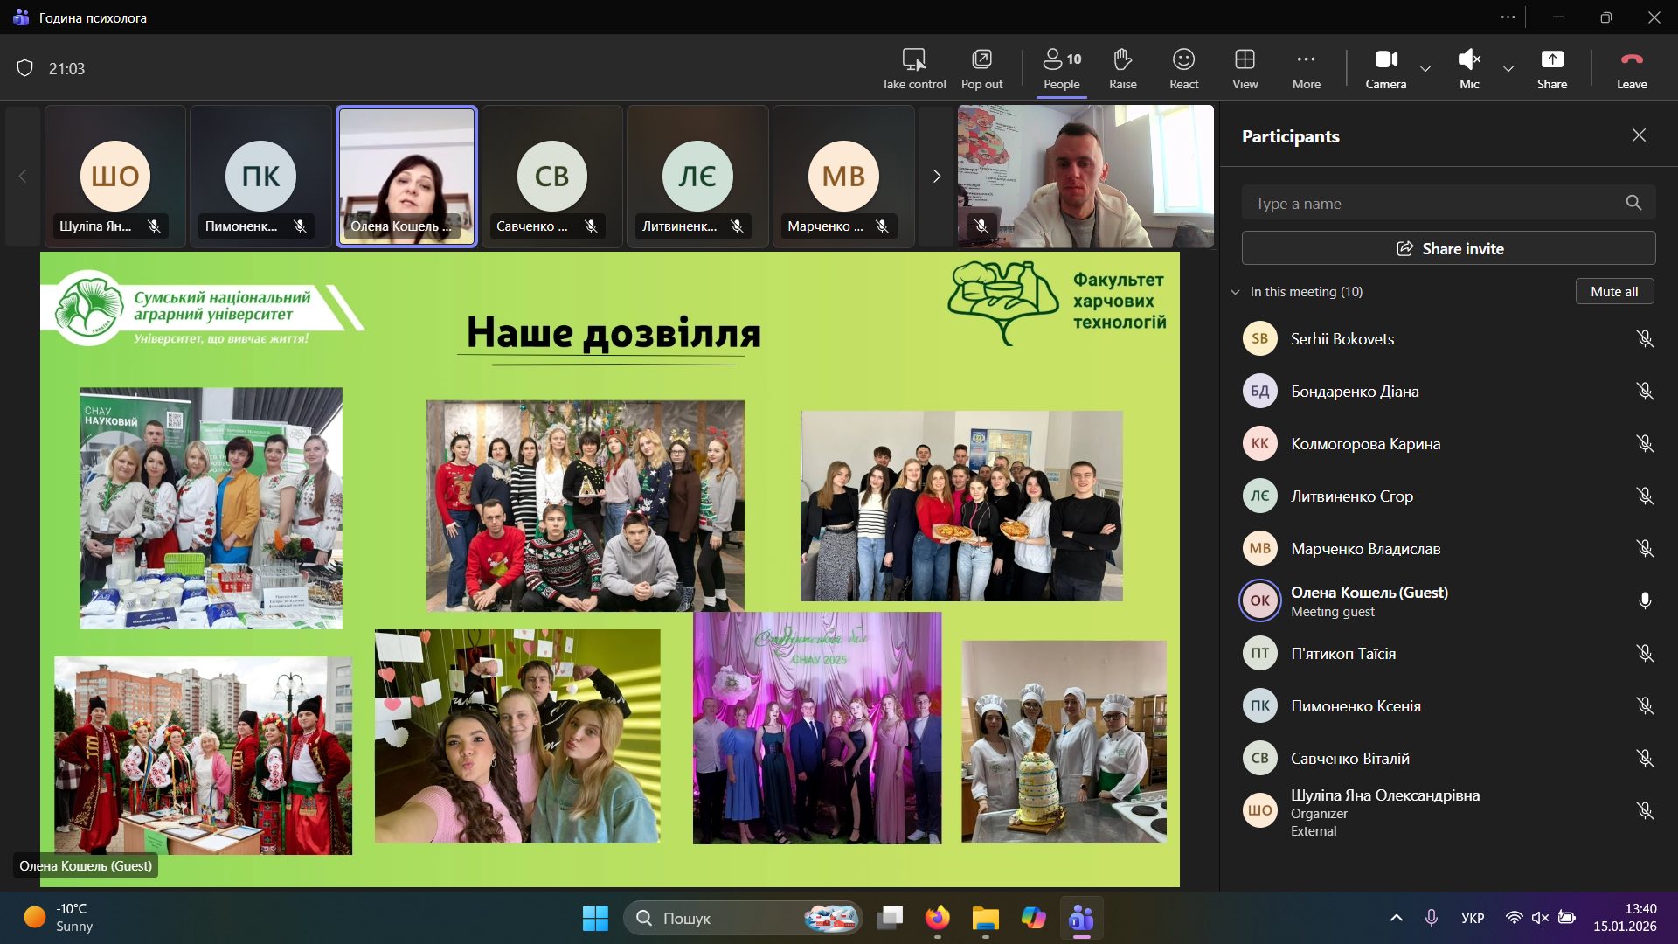This screenshot has width=1678, height=944.
Task: Open the More actions menu
Action: (x=1306, y=59)
